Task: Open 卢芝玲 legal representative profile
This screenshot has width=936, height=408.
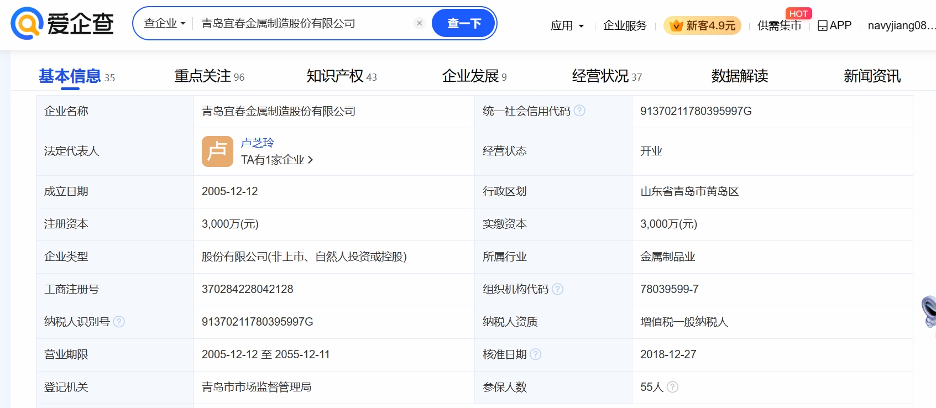Action: [x=258, y=143]
